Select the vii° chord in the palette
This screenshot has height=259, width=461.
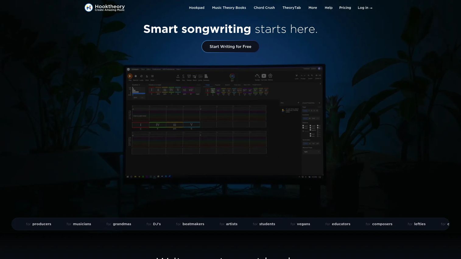tap(191, 90)
